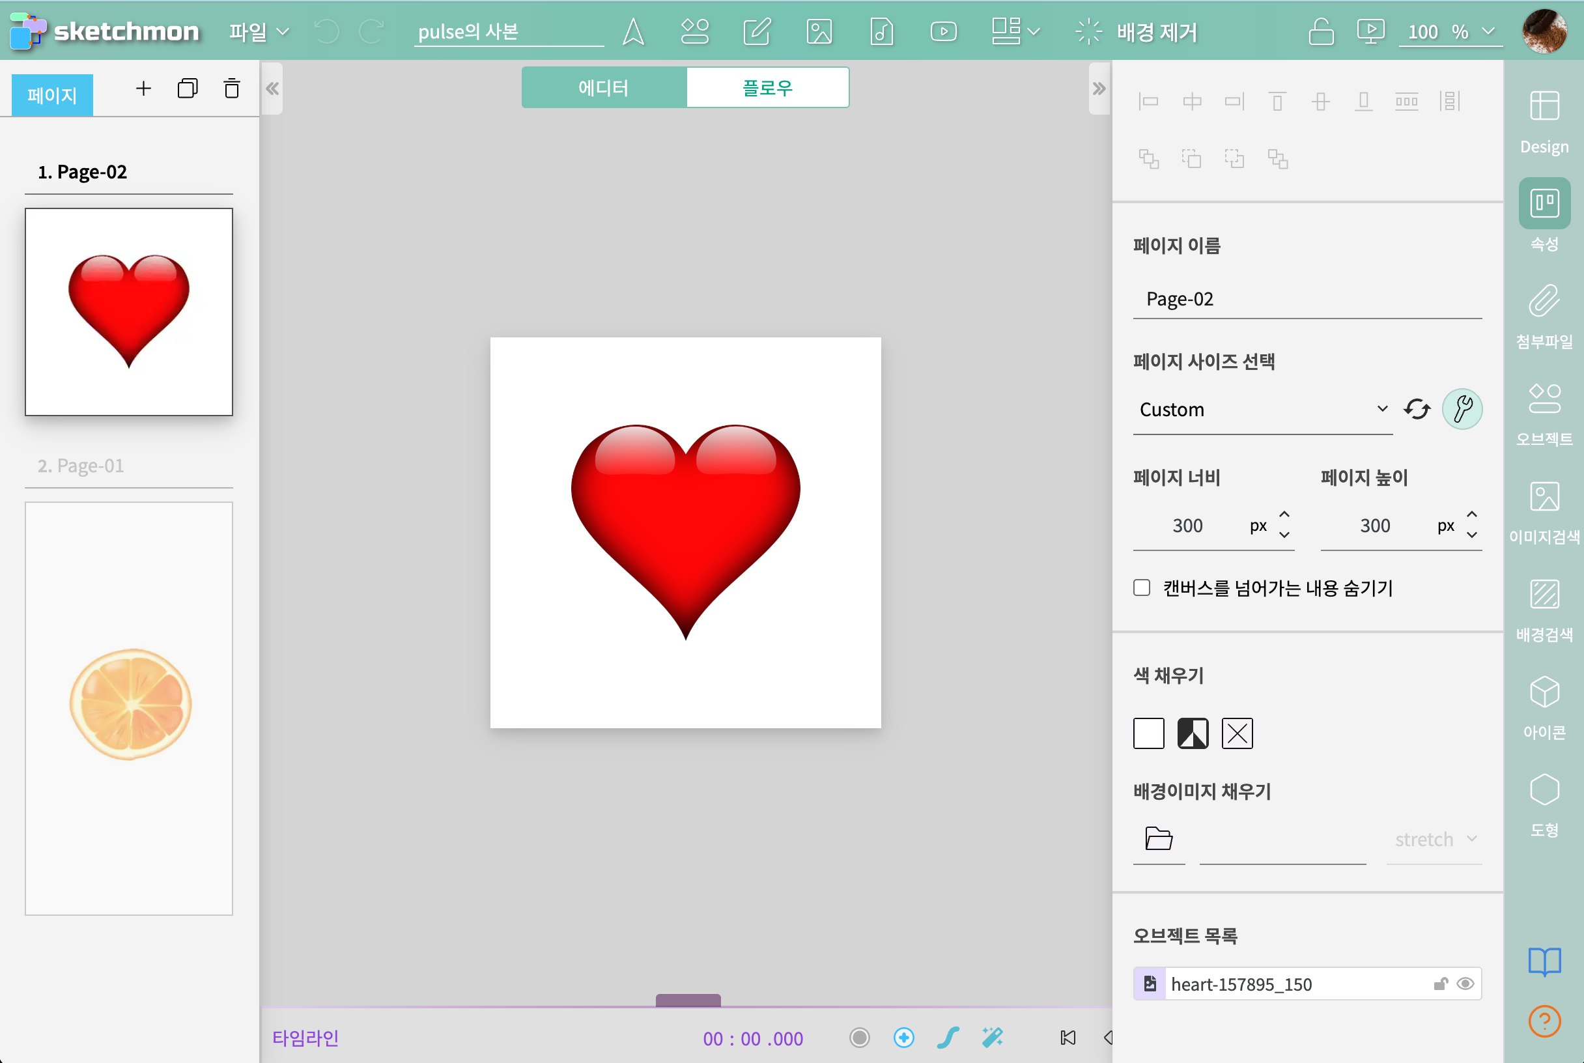Expand the zoom percentage dropdown
The image size is (1584, 1063).
(1488, 32)
